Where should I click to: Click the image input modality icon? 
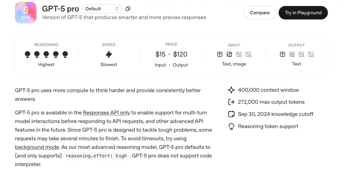pyautogui.click(x=229, y=54)
